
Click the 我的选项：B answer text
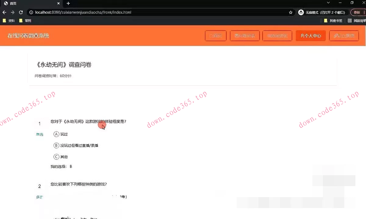pos(61,166)
